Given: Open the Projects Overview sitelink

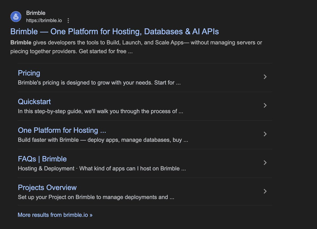Looking at the screenshot, I should [x=47, y=187].
